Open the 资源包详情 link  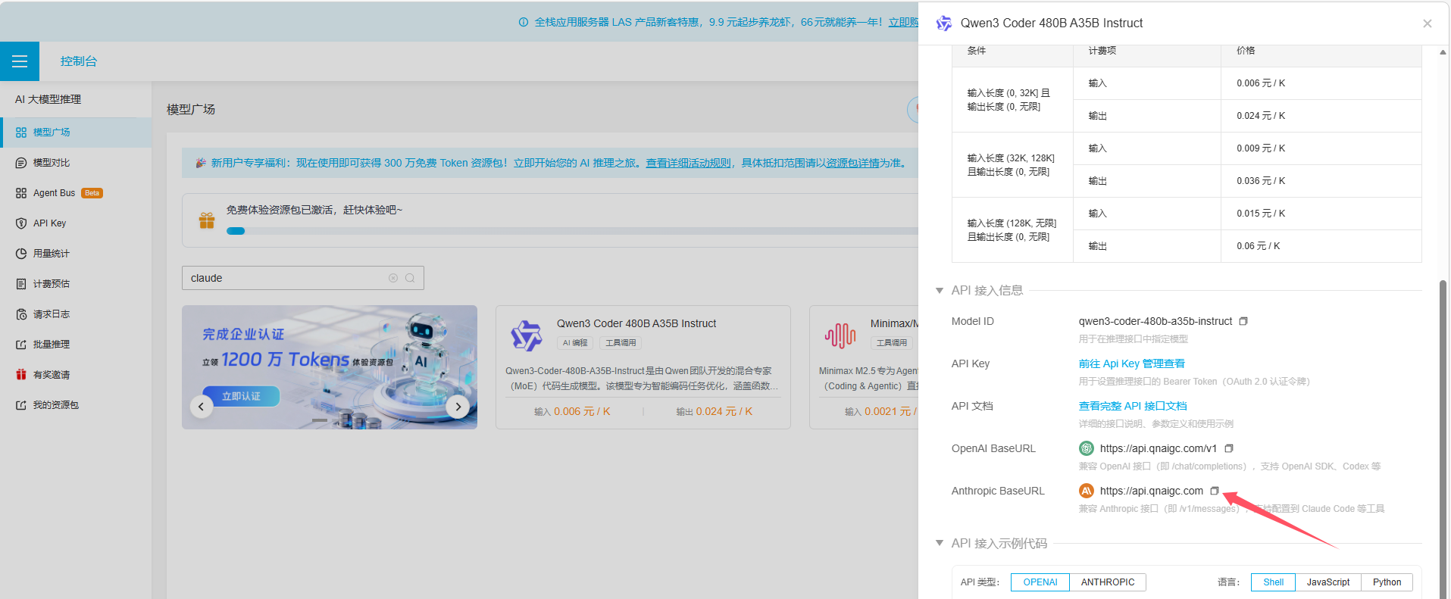pos(852,163)
